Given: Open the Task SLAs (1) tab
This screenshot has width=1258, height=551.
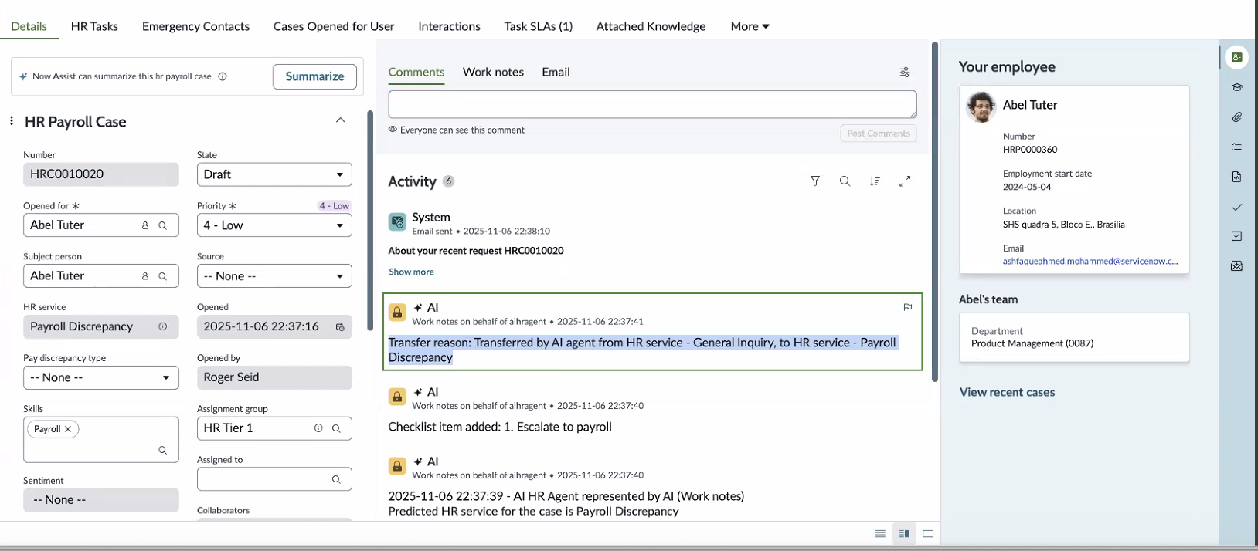Looking at the screenshot, I should pos(539,26).
